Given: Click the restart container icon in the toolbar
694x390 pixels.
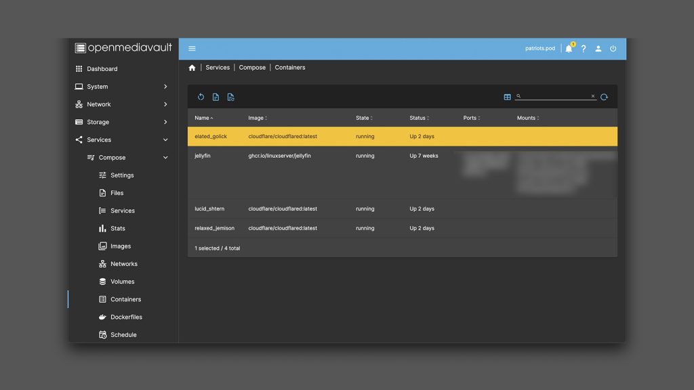Looking at the screenshot, I should (201, 96).
